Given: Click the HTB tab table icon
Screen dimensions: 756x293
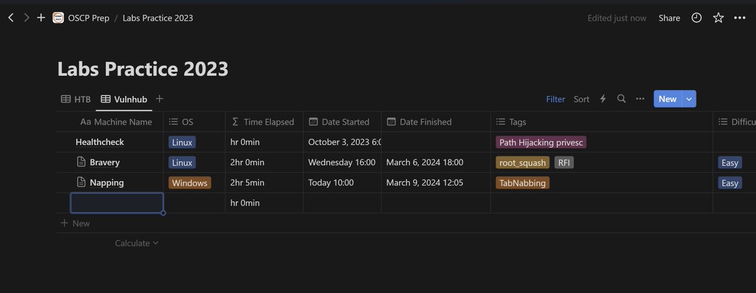Looking at the screenshot, I should 66,99.
